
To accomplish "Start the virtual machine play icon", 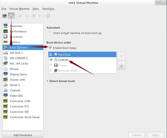I will click(20, 16).
